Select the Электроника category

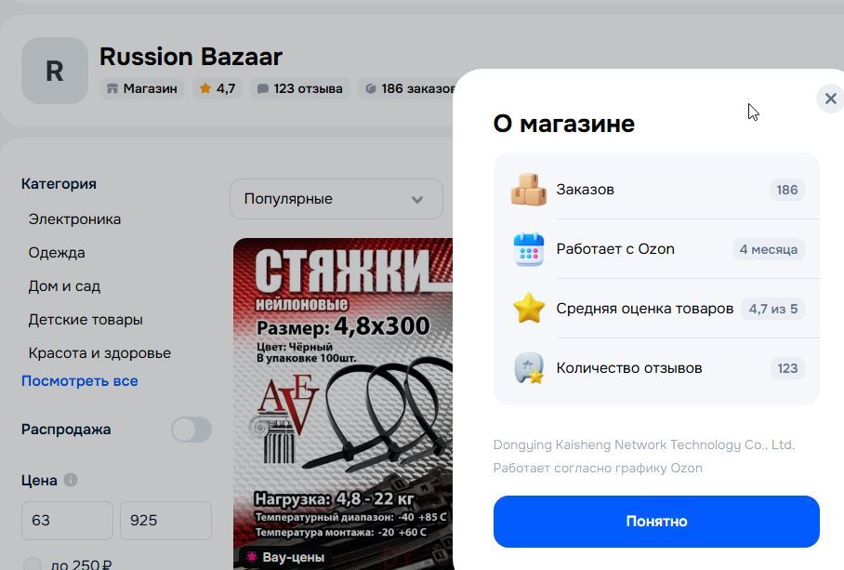pos(74,219)
